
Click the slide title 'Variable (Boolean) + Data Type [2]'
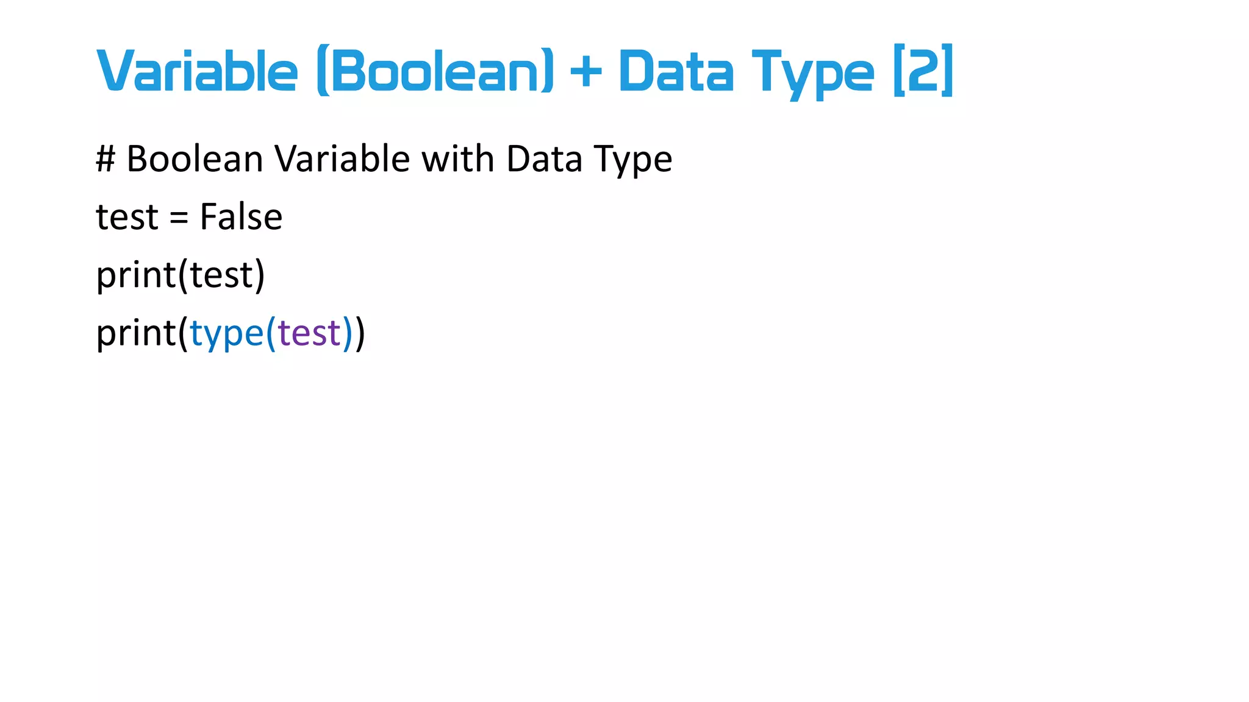pyautogui.click(x=525, y=71)
